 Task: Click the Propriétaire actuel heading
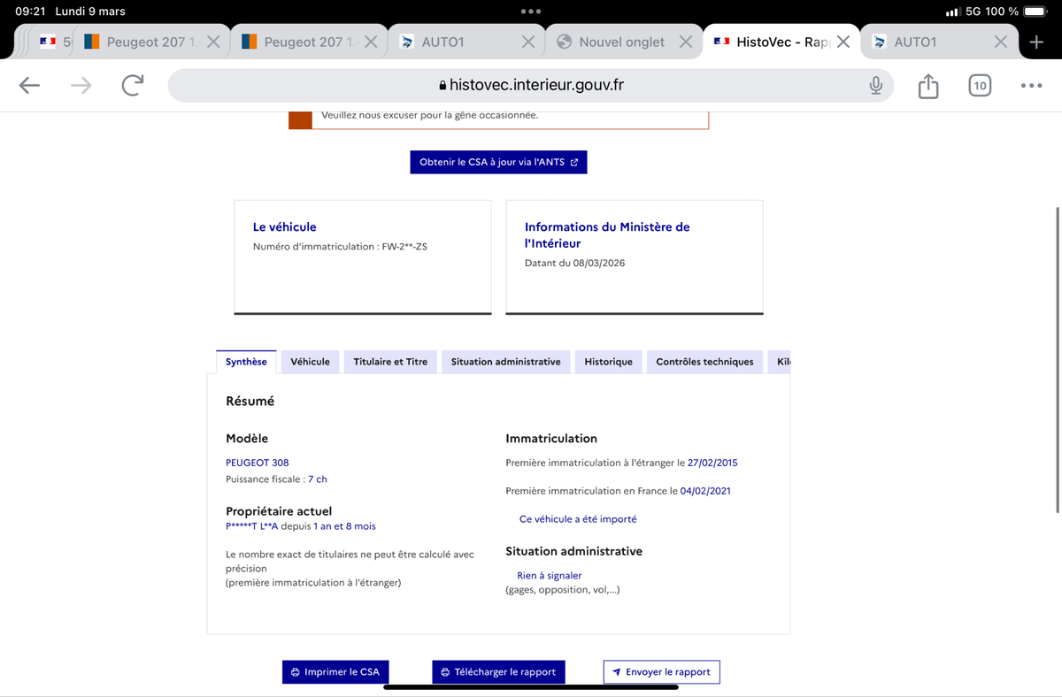coord(279,511)
